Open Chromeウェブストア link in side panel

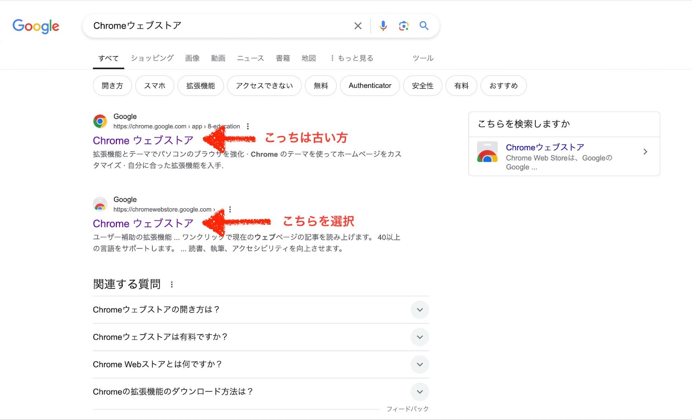(x=545, y=147)
